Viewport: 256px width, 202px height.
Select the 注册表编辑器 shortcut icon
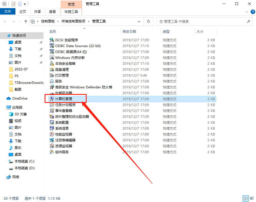(52, 140)
